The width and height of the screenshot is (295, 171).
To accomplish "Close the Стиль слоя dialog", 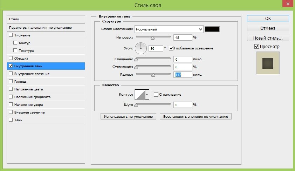I will point(288,4).
